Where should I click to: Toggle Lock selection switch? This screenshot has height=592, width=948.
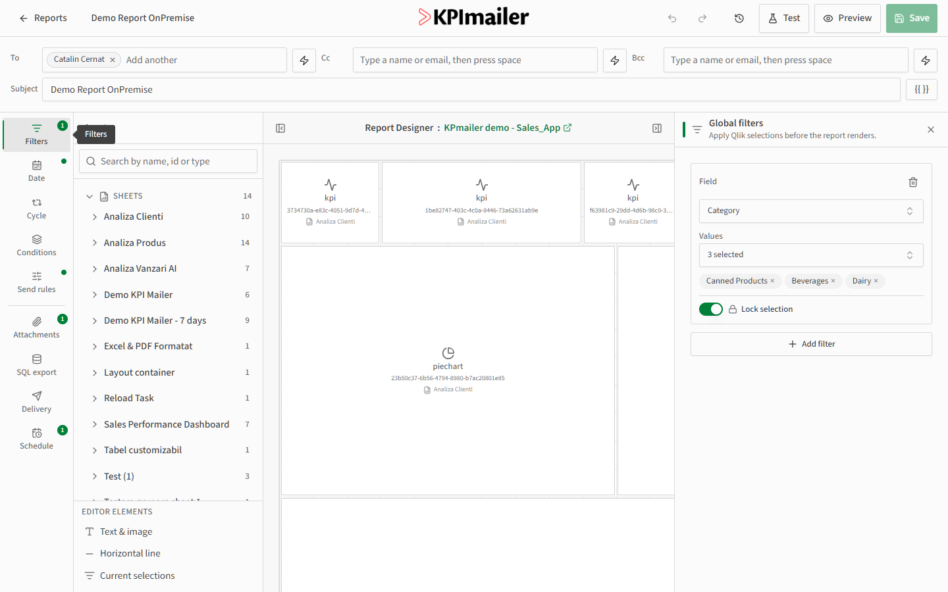[711, 309]
